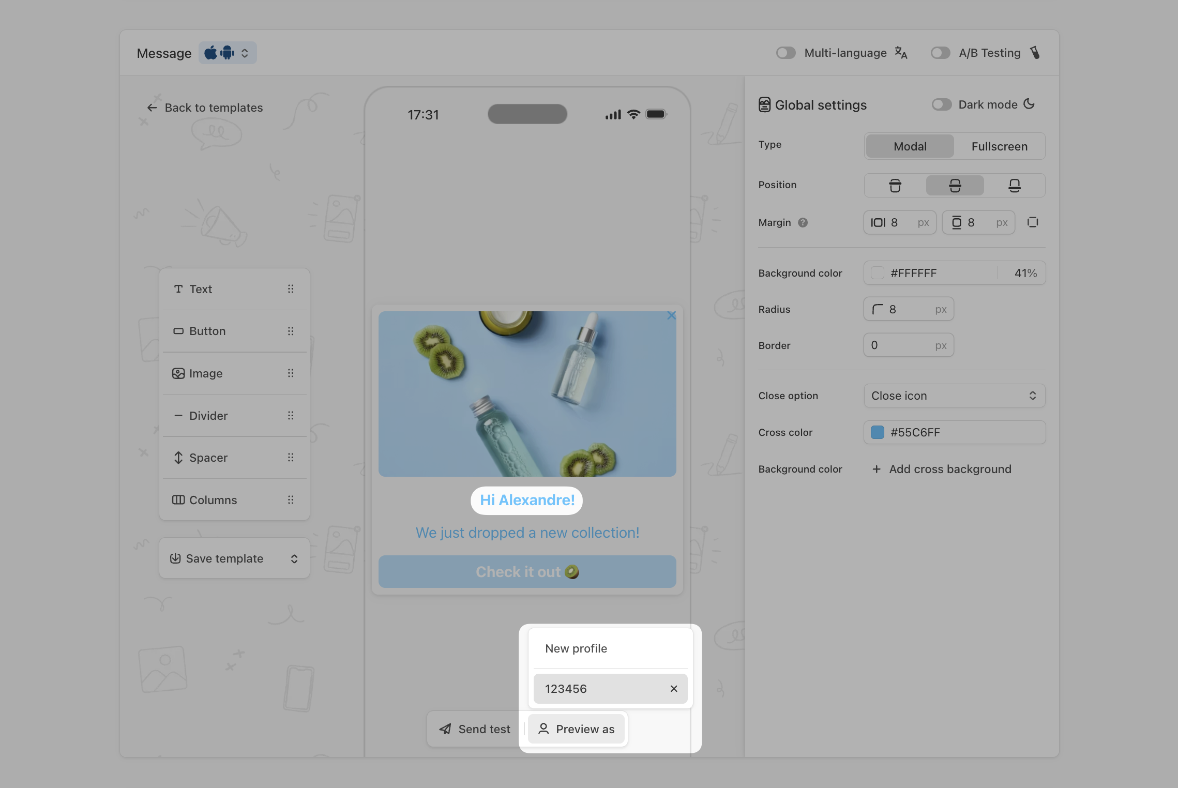Click the Radius input field
This screenshot has width=1178, height=788.
(x=909, y=309)
